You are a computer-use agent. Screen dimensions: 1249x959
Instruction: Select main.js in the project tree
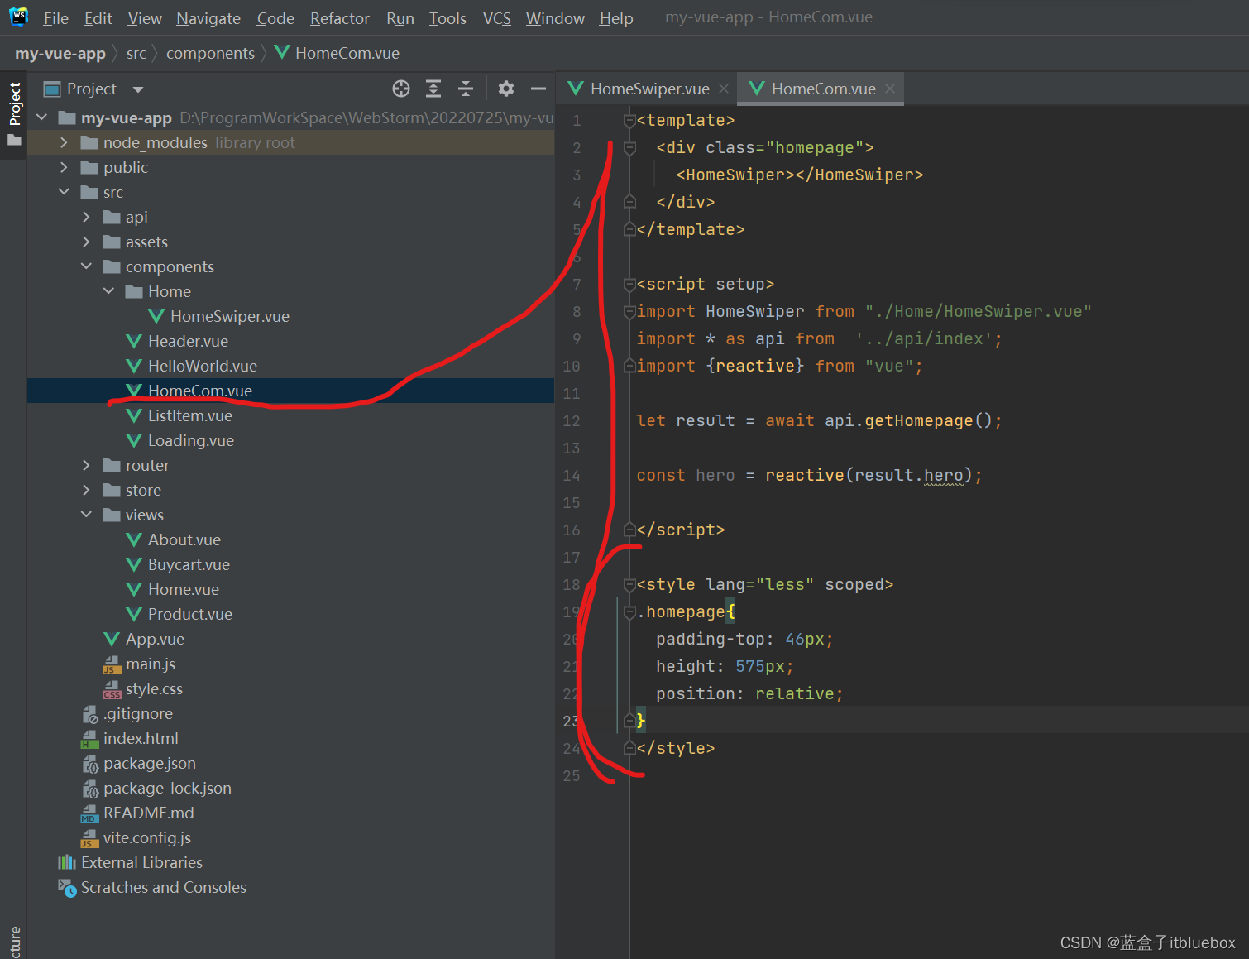pyautogui.click(x=150, y=664)
